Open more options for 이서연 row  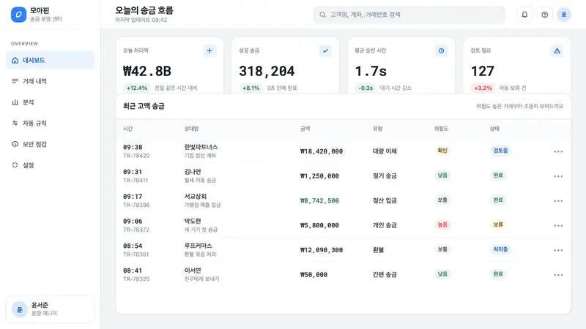(558, 275)
